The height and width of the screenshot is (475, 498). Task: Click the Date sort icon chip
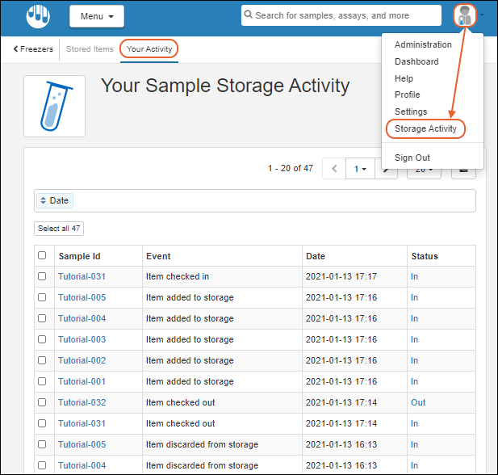pyautogui.click(x=54, y=200)
